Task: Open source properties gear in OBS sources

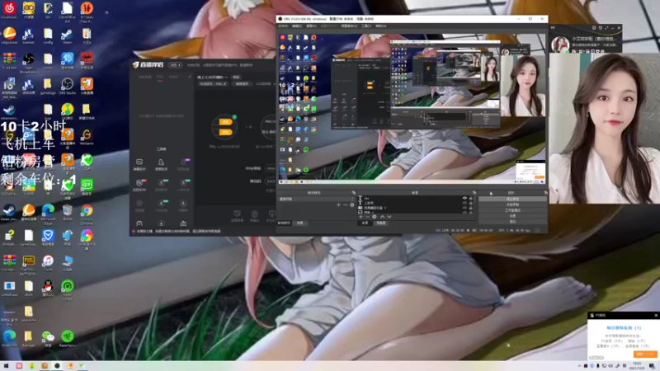Action: pyautogui.click(x=375, y=217)
